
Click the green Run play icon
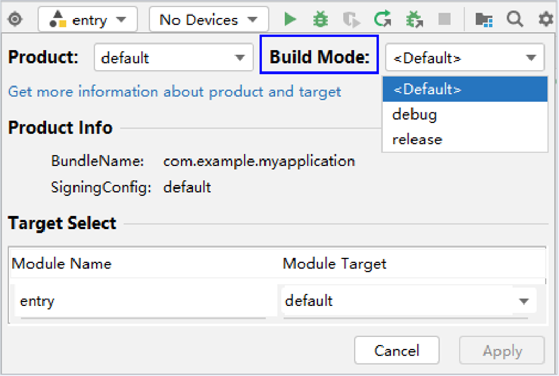(x=290, y=20)
